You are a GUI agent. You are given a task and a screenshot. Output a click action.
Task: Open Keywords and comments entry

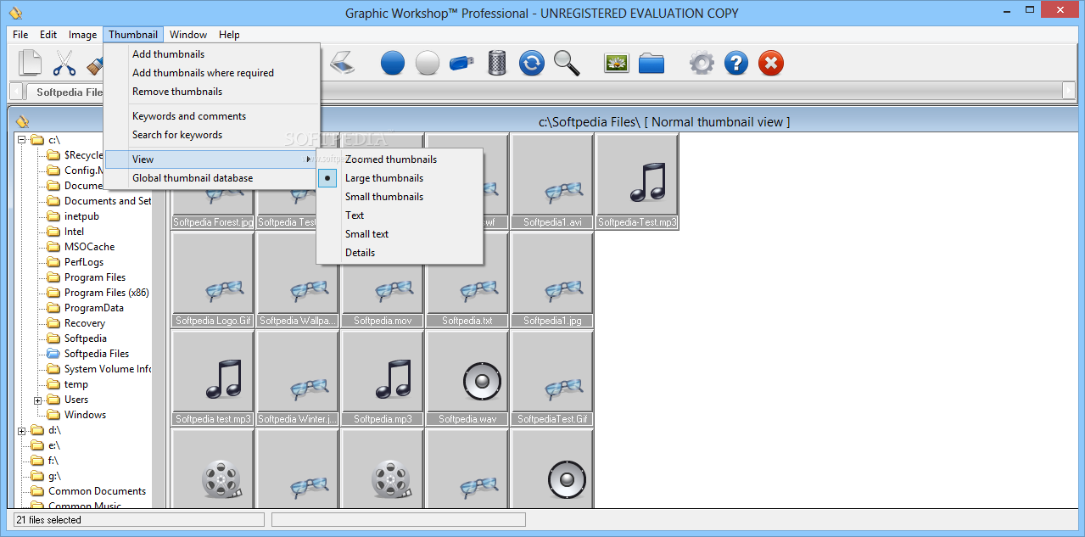(211, 116)
